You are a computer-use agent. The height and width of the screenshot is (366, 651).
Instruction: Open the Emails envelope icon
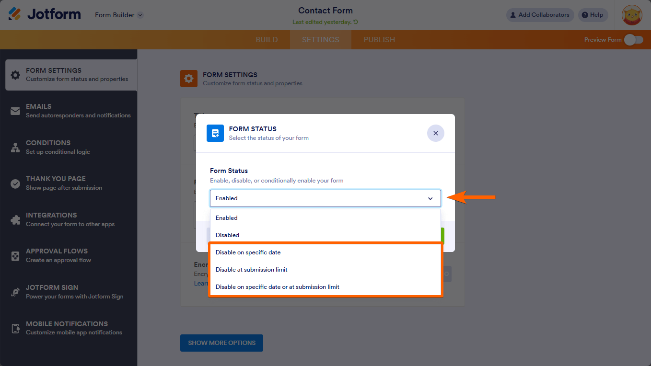pos(15,111)
